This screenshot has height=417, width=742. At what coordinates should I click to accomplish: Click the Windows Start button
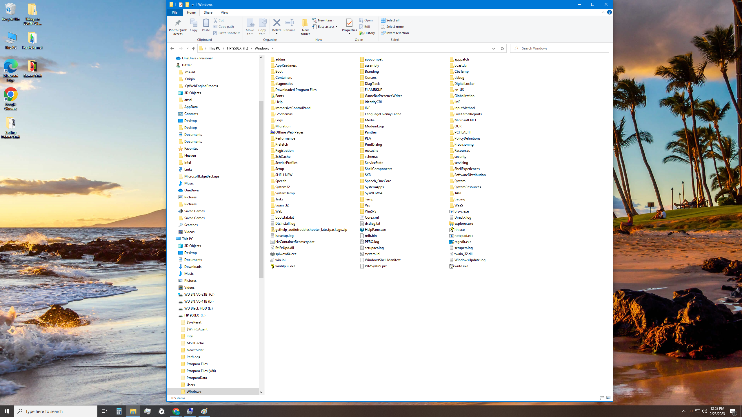pos(7,411)
